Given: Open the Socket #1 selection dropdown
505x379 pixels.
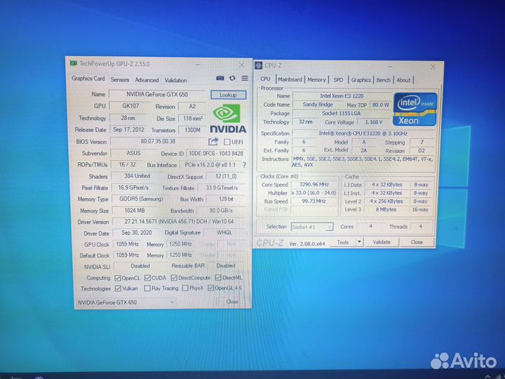Looking at the screenshot, I should [312, 227].
